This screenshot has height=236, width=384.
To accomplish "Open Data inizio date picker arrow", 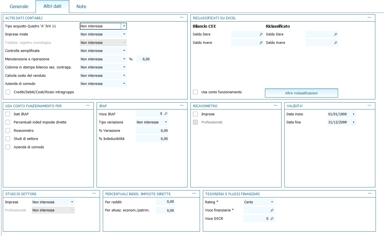I will coord(353,114).
